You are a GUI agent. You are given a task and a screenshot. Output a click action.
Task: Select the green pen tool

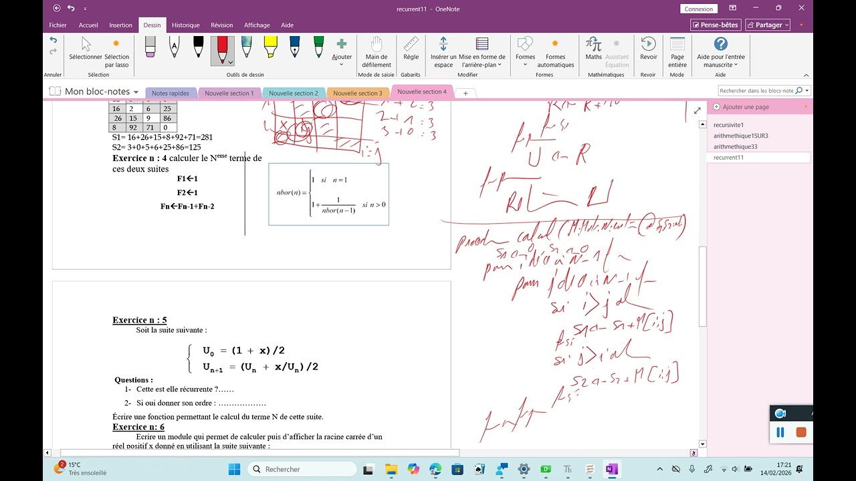pyautogui.click(x=318, y=46)
